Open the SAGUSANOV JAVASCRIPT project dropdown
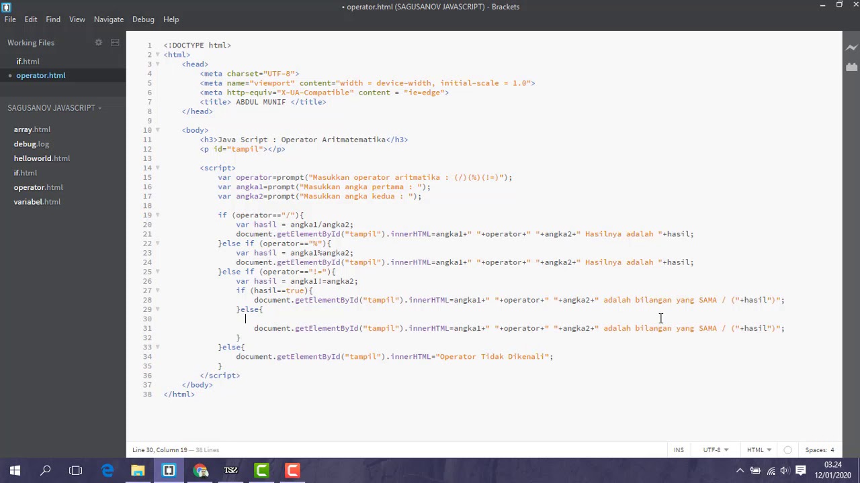 [54, 108]
